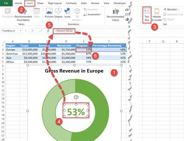Select cell showing 42% remaining
This screenshot has height=141, width=184.
[x=109, y=58]
